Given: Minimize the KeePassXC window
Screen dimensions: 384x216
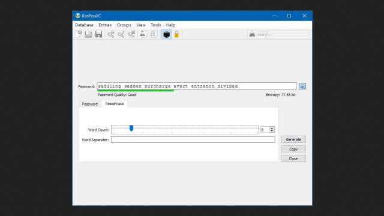Looking at the screenshot, I should [x=274, y=16].
